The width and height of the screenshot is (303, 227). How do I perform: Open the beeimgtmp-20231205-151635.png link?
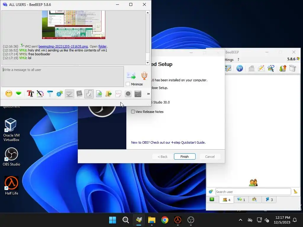click(x=63, y=46)
